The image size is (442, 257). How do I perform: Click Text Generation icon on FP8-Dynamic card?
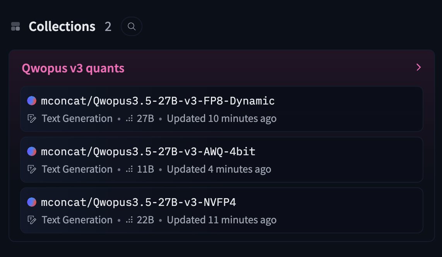tap(32, 119)
